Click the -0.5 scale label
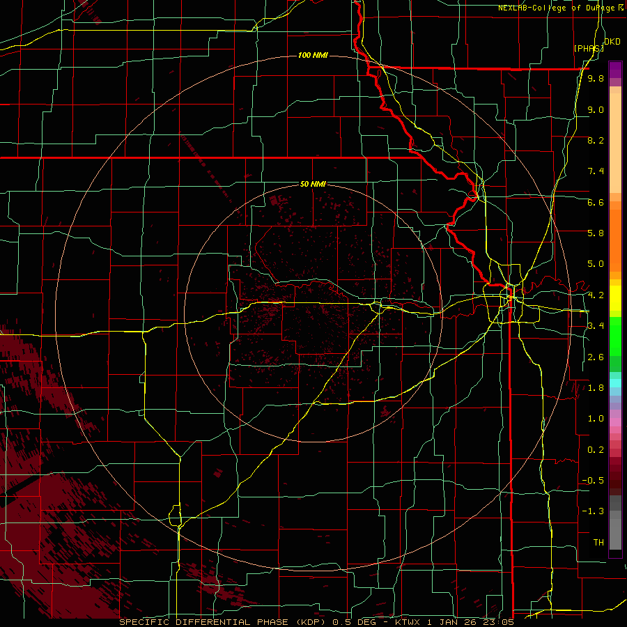Viewport: 627px width, 627px height. [593, 481]
